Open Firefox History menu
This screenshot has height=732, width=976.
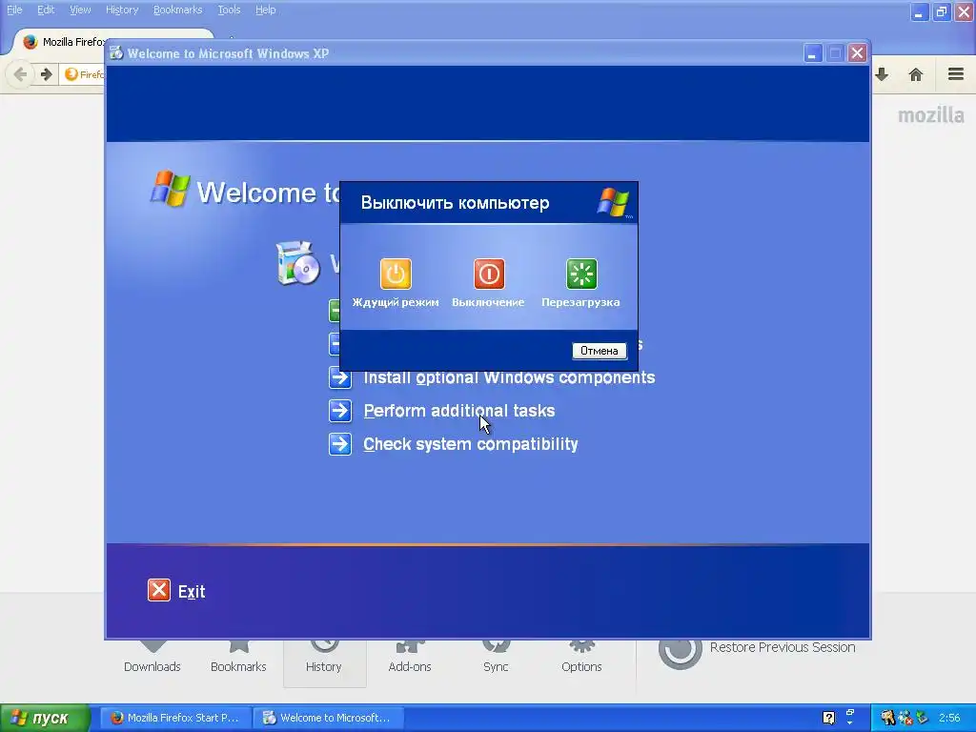[122, 10]
